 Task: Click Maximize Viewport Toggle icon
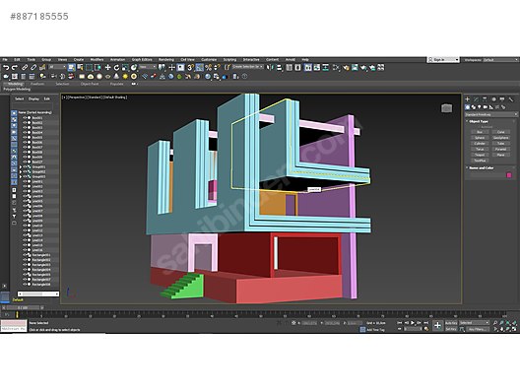(x=514, y=329)
